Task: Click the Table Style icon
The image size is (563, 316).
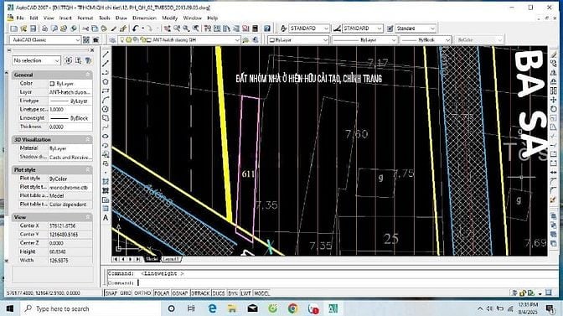Action: pyautogui.click(x=390, y=28)
